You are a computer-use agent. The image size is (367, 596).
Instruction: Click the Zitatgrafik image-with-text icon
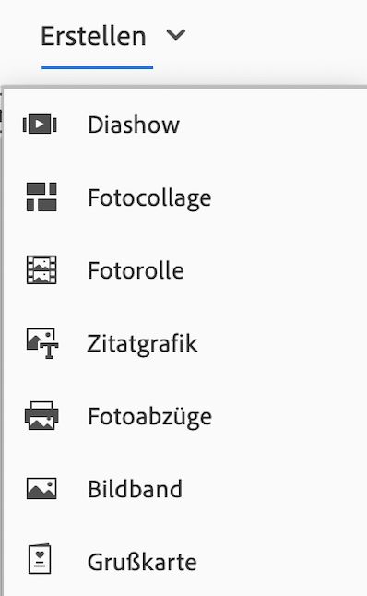42,343
